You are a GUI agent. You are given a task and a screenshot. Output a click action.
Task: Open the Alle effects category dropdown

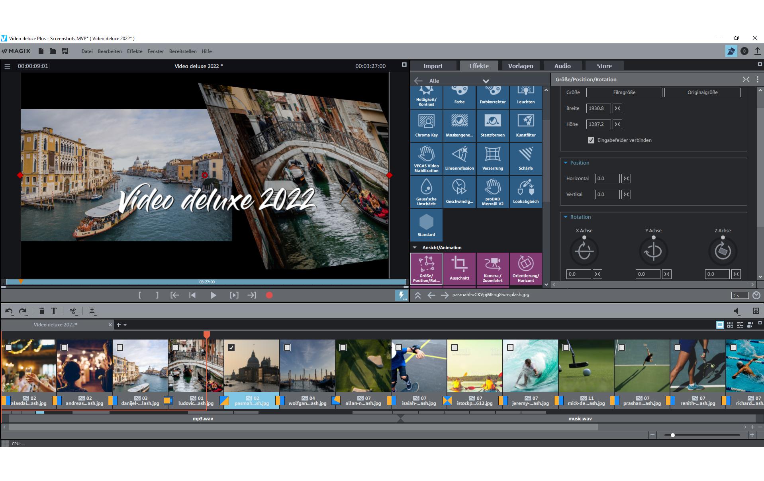pyautogui.click(x=486, y=81)
